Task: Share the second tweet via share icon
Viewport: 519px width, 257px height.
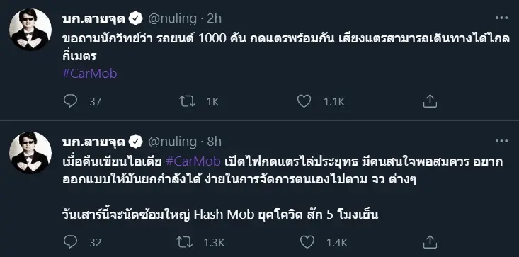Action: click(x=430, y=242)
